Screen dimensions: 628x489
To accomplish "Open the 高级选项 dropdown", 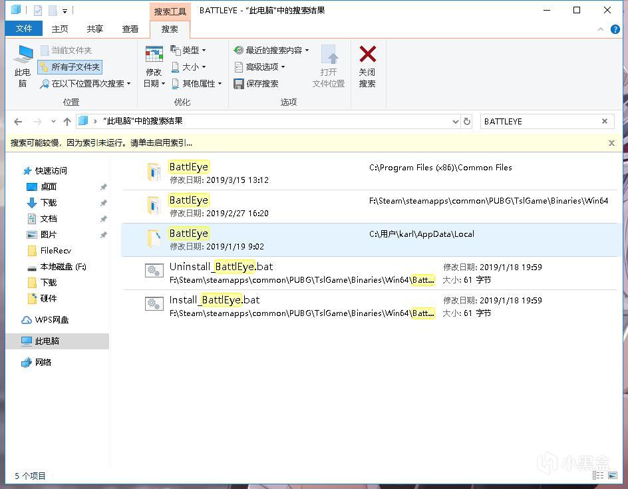I will coord(260,67).
